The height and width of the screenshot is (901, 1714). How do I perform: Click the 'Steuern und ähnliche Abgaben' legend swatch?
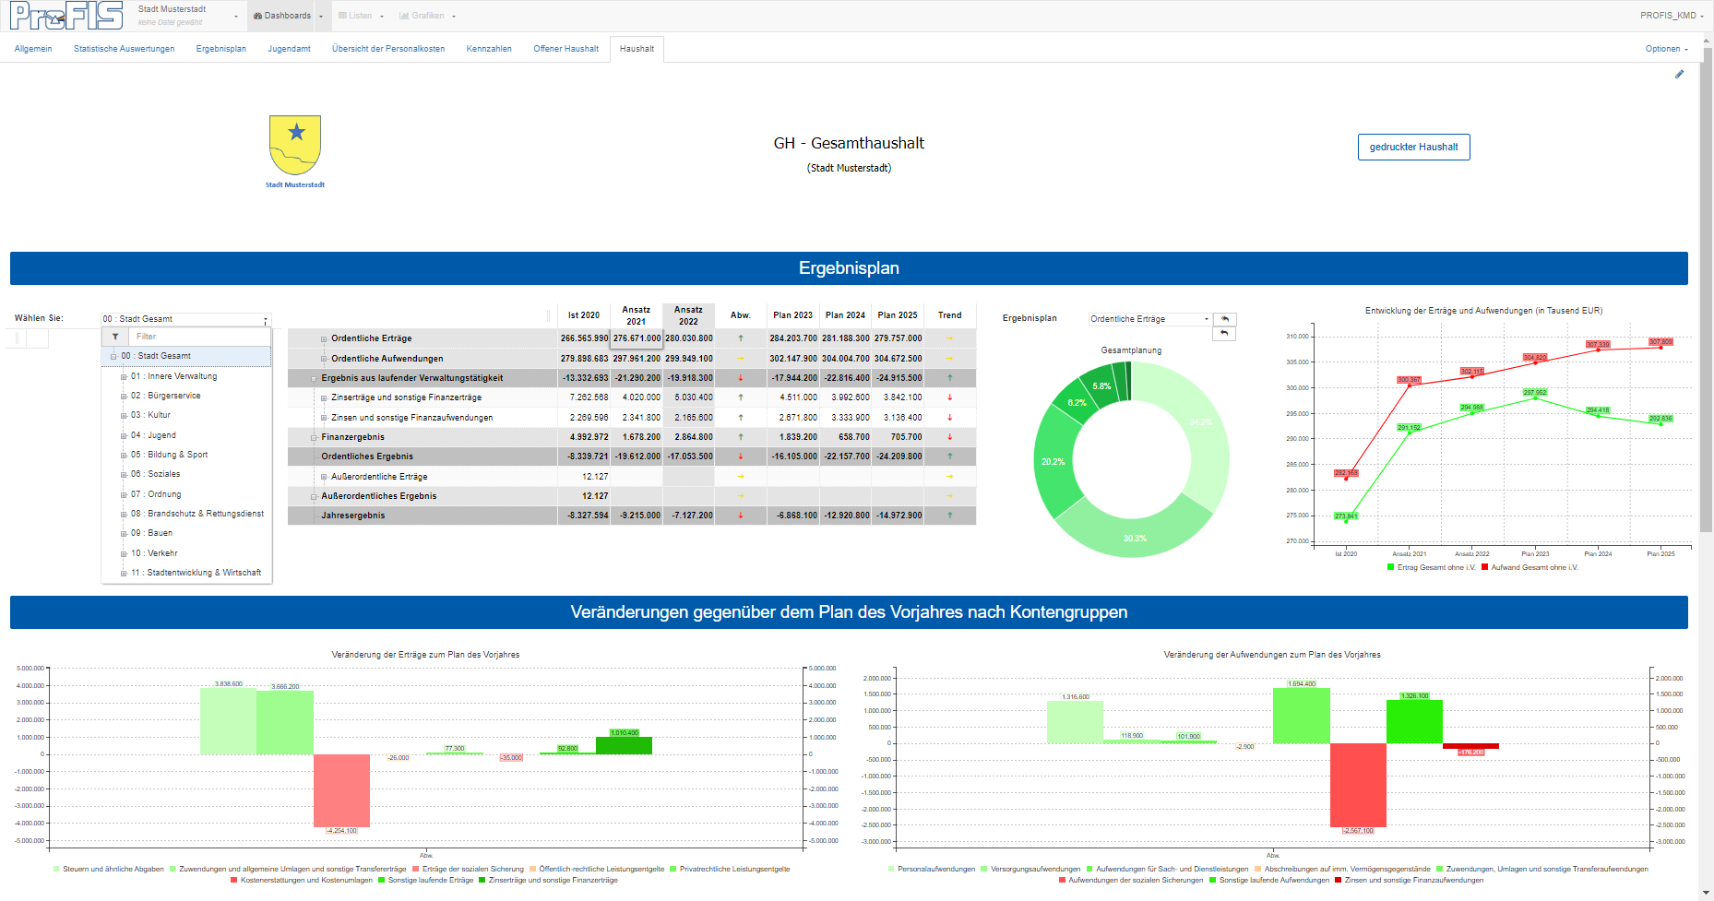(57, 868)
